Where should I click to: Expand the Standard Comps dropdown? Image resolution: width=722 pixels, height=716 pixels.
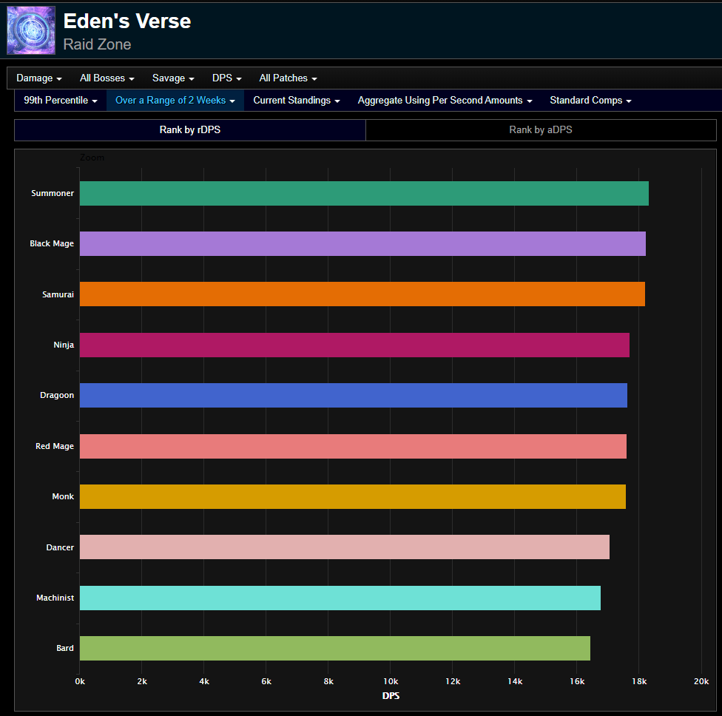[x=590, y=101]
